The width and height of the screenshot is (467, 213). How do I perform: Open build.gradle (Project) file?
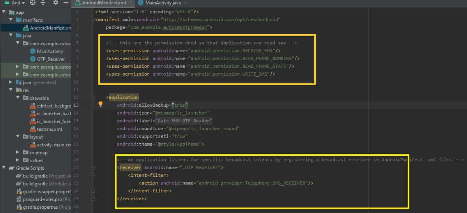47,176
